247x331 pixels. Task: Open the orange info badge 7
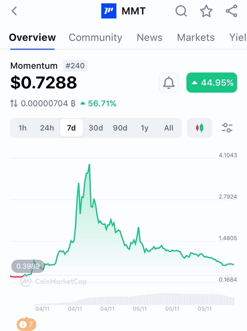point(26,325)
